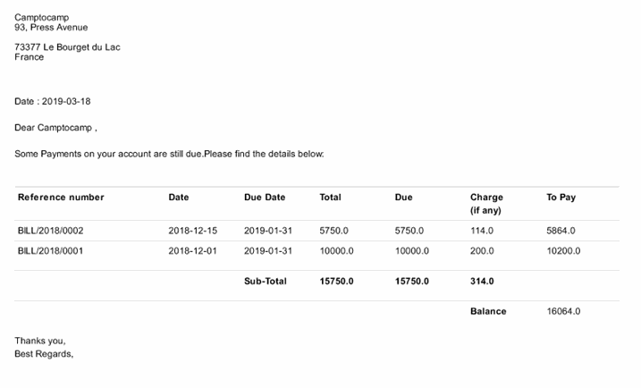Screen dimensions: 641x388
Task: Click the Total column header
Action: pyautogui.click(x=331, y=197)
